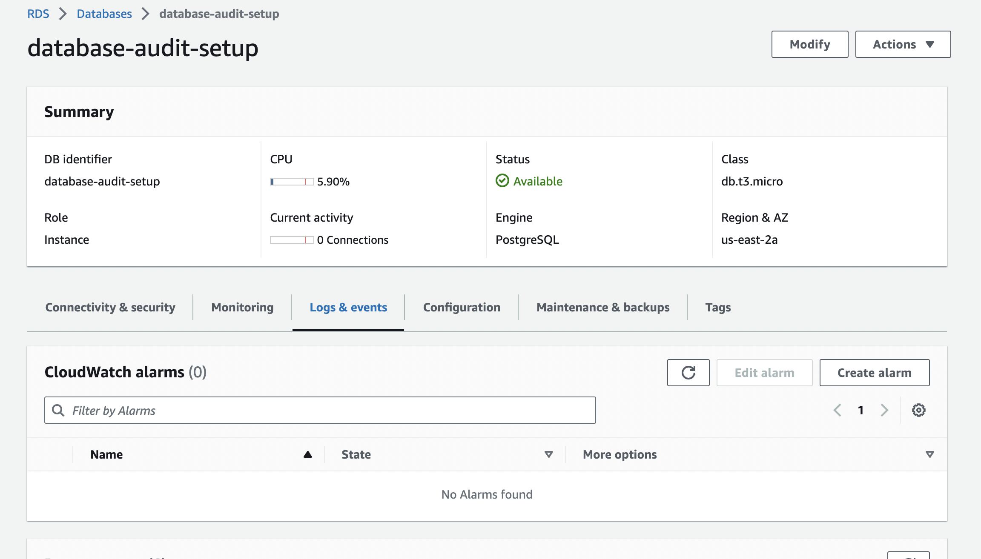
Task: Go to previous alarms page
Action: [x=837, y=410]
